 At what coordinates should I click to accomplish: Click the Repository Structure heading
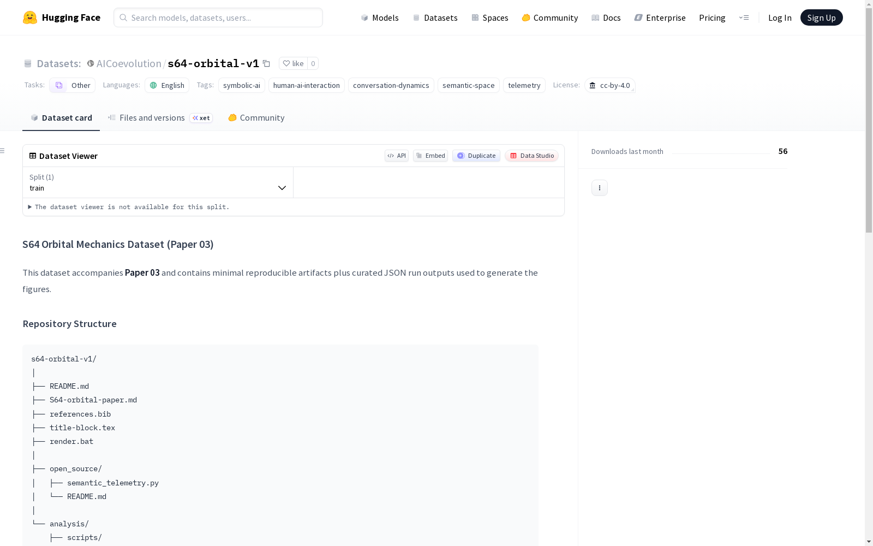point(69,324)
